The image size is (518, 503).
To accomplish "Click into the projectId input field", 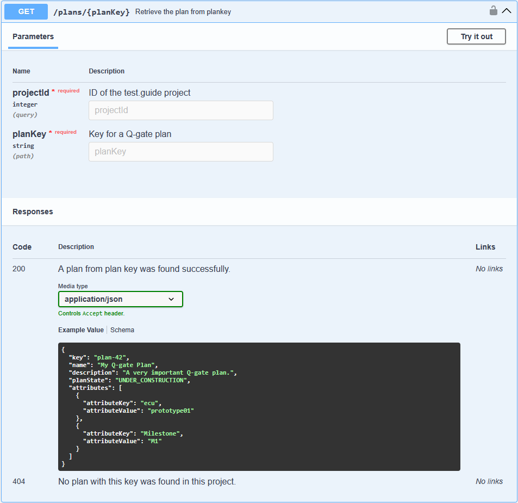I will point(180,110).
